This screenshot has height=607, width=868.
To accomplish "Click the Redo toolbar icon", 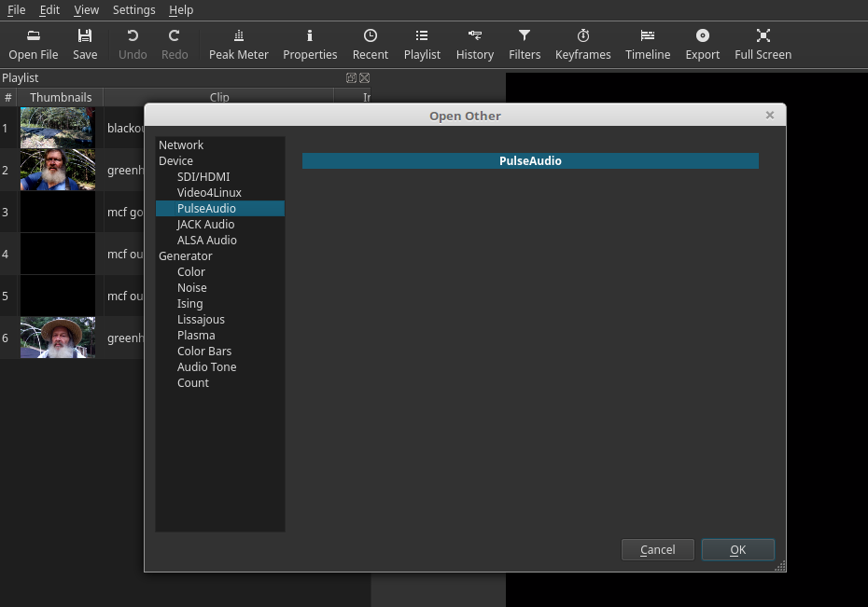I will coord(175,45).
